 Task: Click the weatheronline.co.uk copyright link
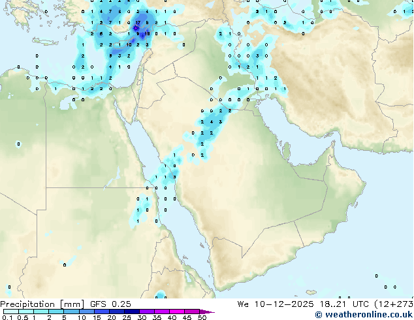(x=364, y=315)
